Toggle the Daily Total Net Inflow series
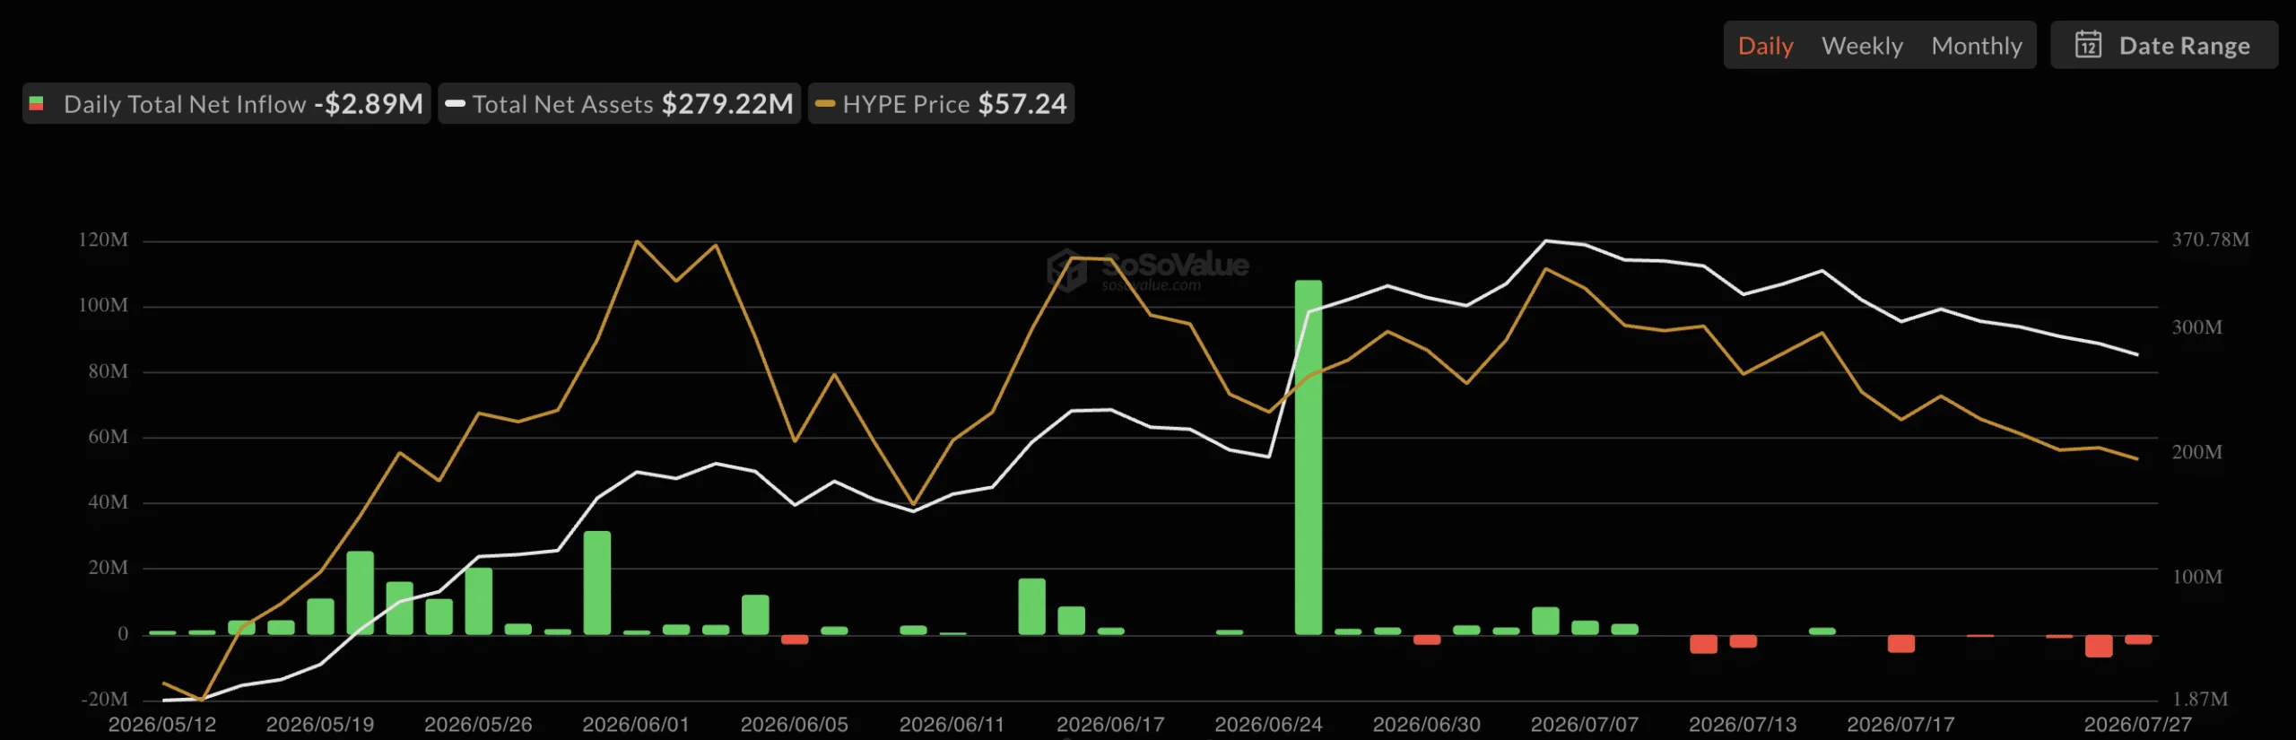The height and width of the screenshot is (740, 2296). (x=226, y=104)
